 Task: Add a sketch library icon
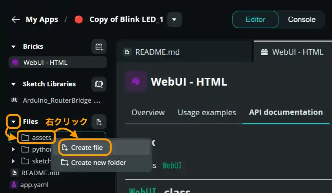[x=99, y=84]
